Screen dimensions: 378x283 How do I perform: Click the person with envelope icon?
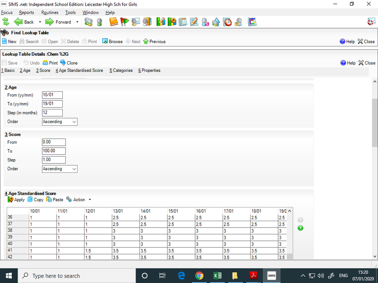tap(136, 22)
